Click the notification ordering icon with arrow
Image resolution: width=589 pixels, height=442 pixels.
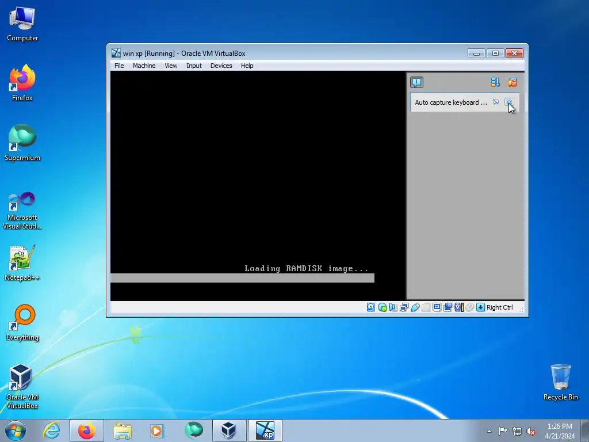[x=495, y=82]
